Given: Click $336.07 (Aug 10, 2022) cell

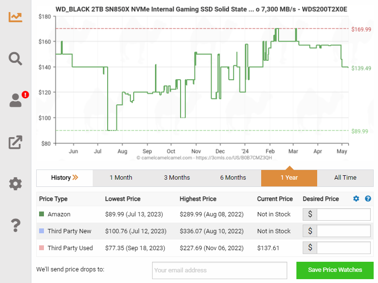Looking at the screenshot, I should pyautogui.click(x=211, y=231).
